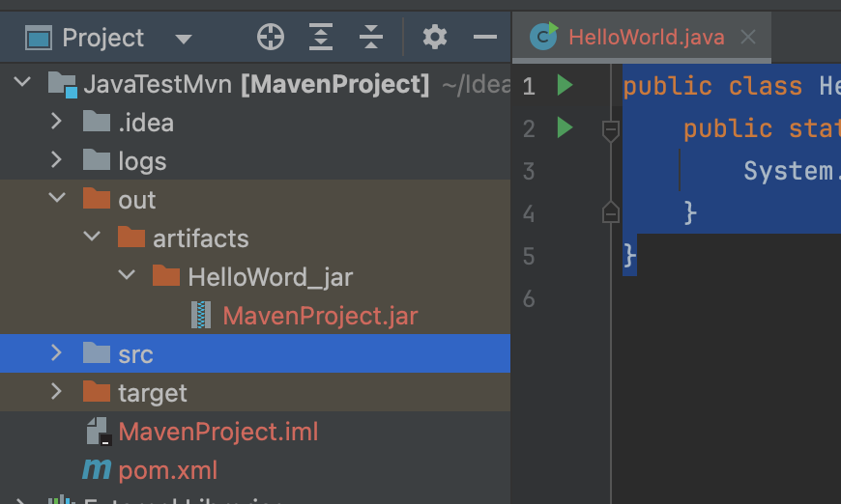
Task: Click the Collapse All icon
Action: (x=371, y=38)
